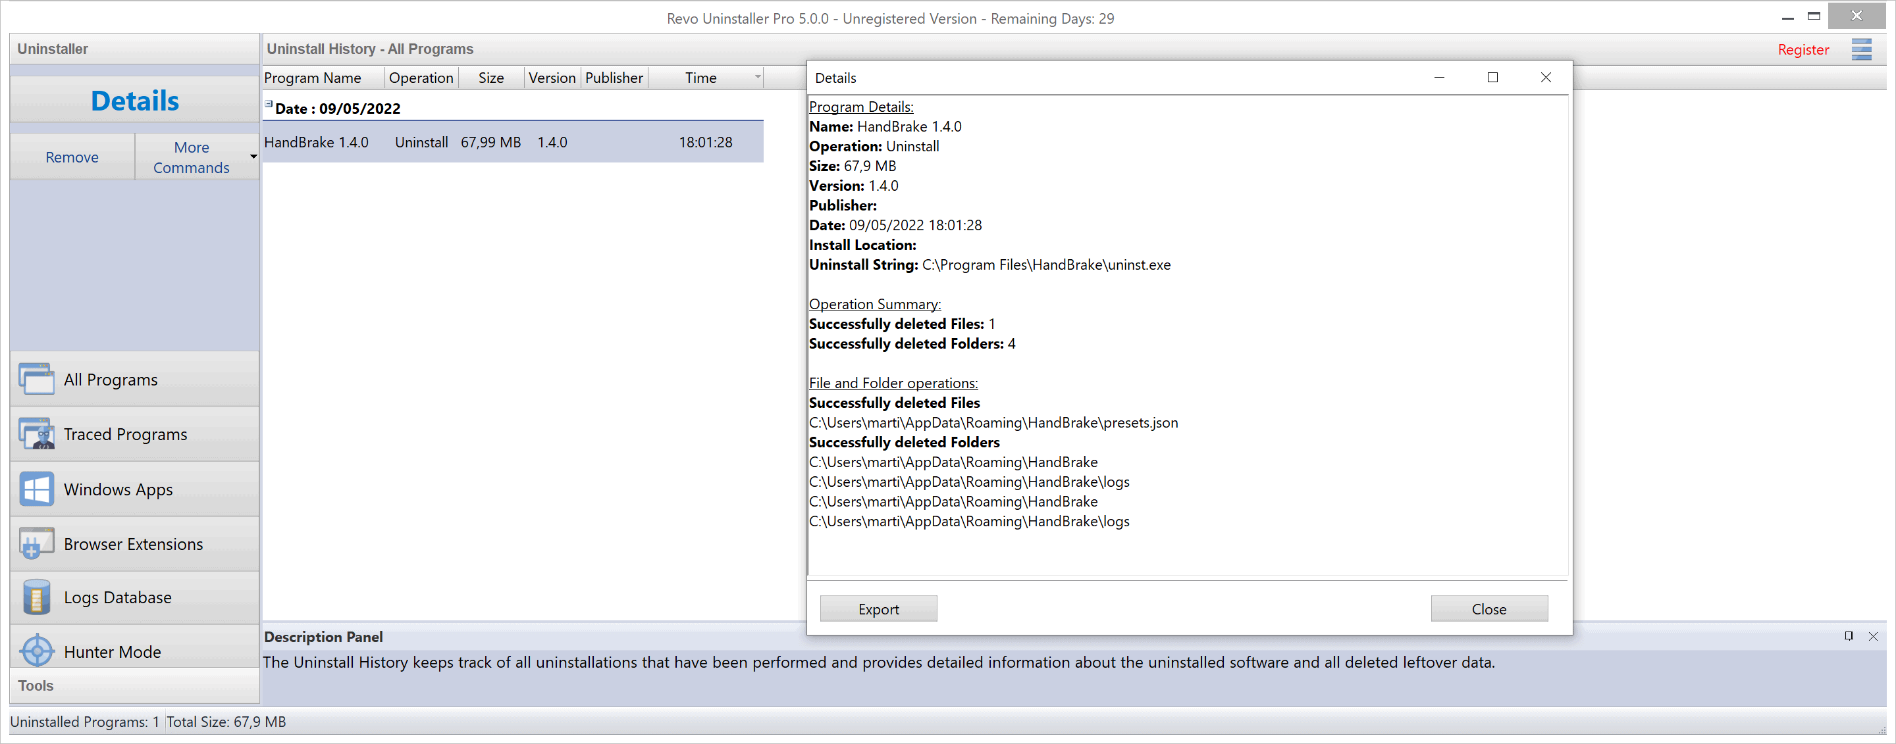The height and width of the screenshot is (744, 1896).
Task: Open the Logs Database icon
Action: coord(38,597)
